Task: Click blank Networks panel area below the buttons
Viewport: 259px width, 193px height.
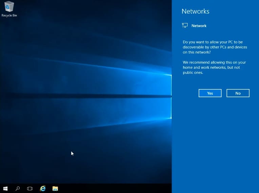Action: [x=215, y=142]
